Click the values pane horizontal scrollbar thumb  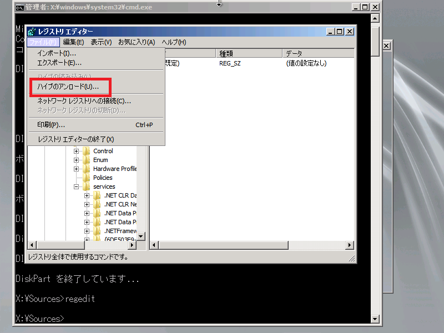(223, 245)
